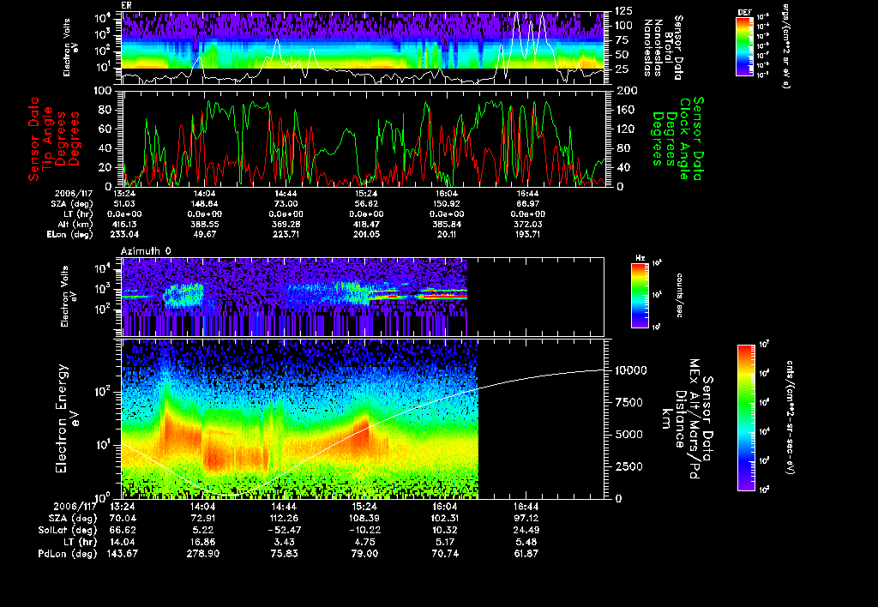Click the ELon value 233.04
Viewport: 878px width, 607px height.
coord(125,235)
